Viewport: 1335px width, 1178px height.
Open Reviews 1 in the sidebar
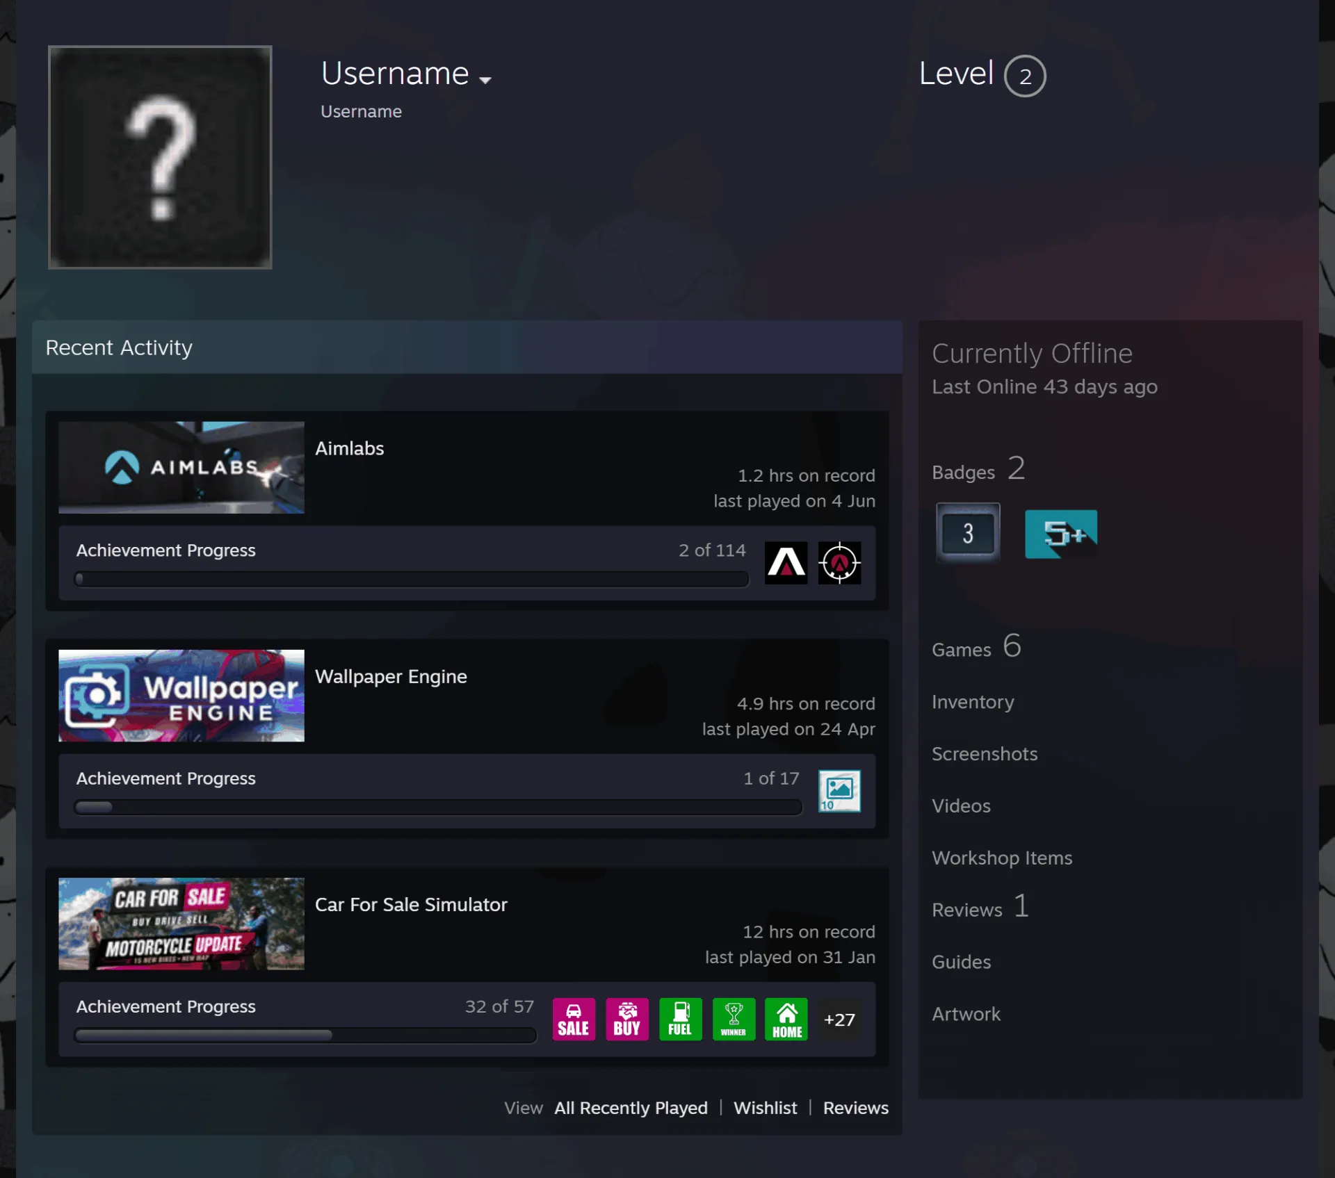(980, 907)
